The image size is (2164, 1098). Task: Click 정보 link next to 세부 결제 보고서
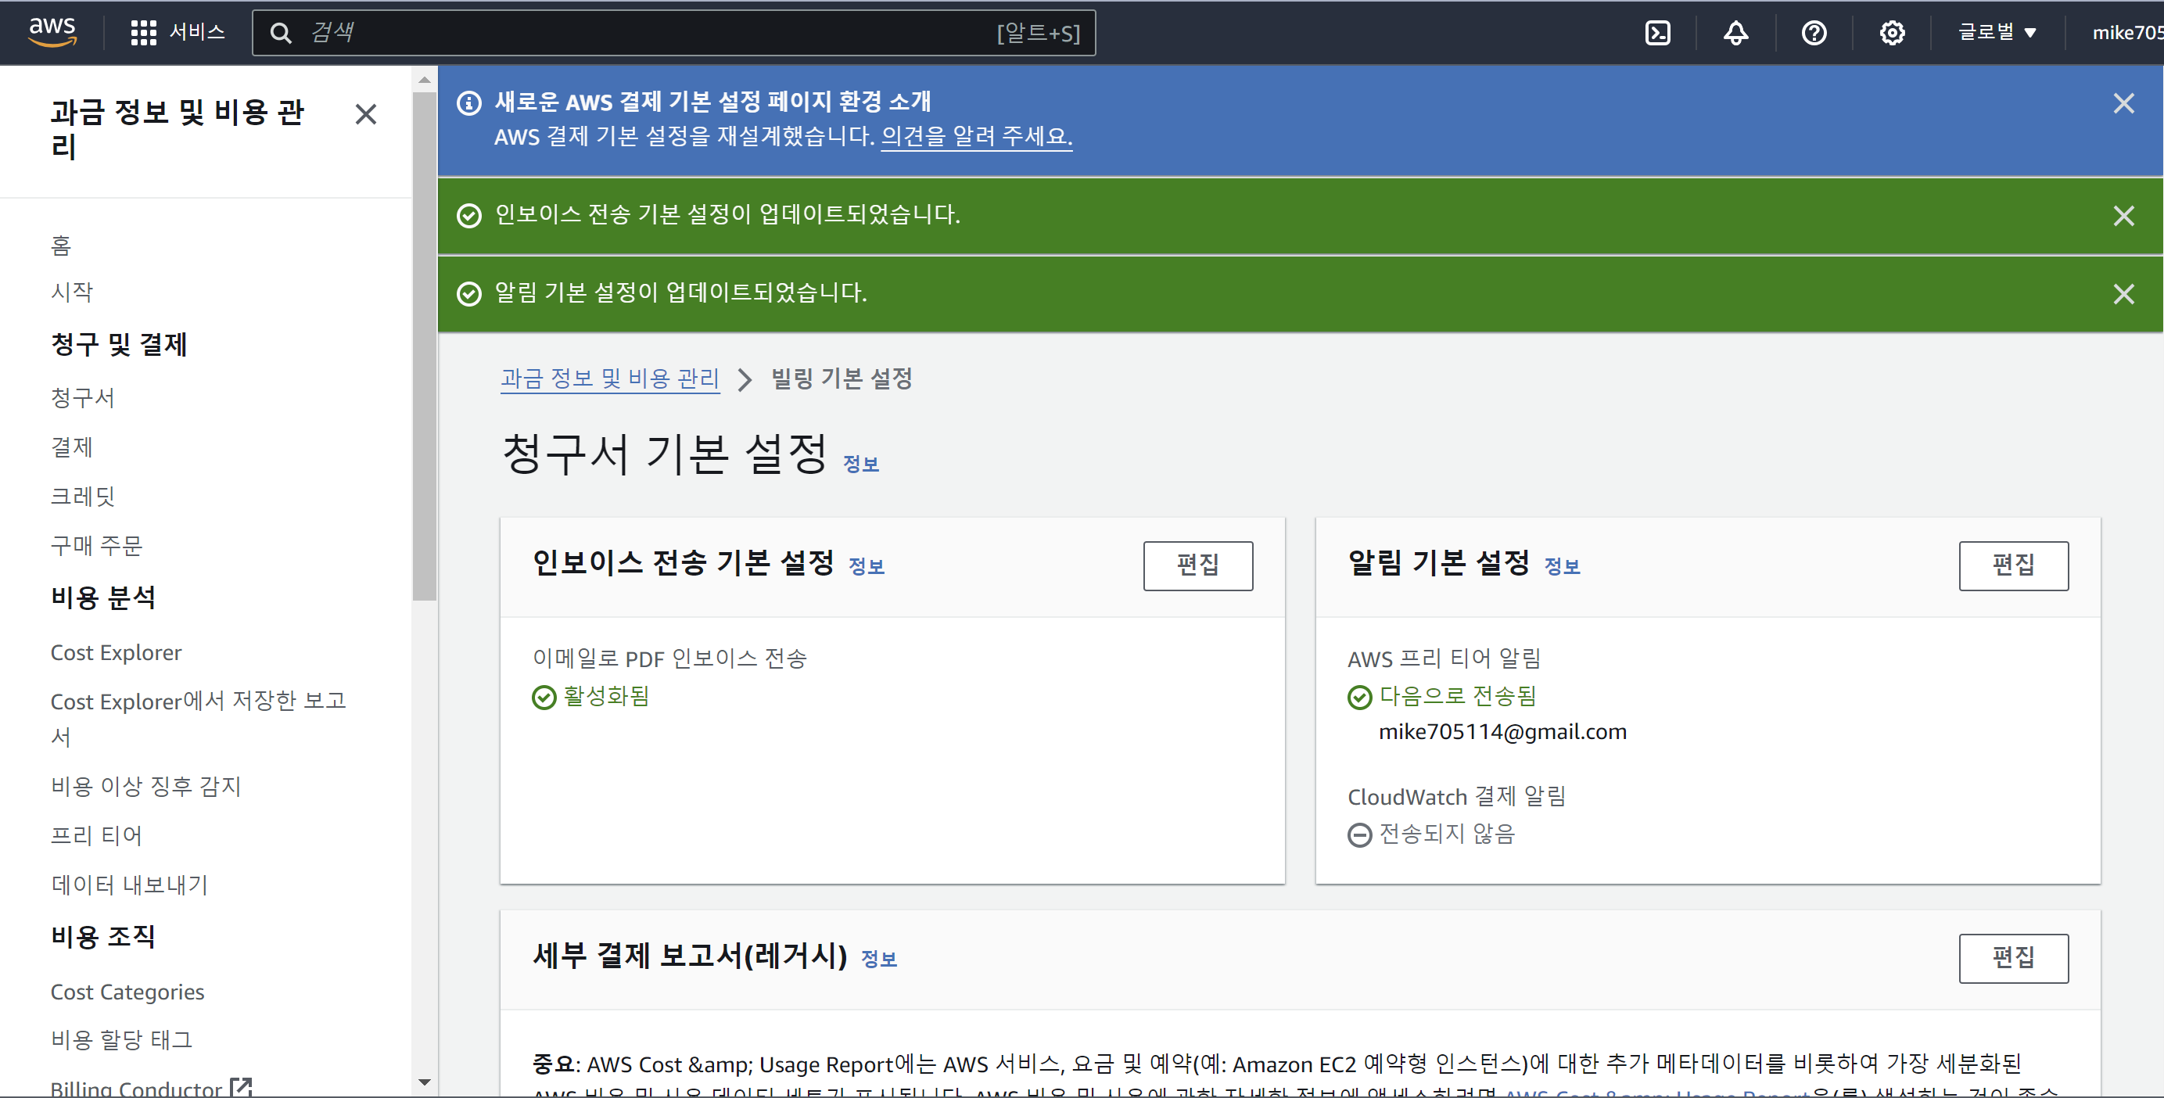tap(879, 960)
